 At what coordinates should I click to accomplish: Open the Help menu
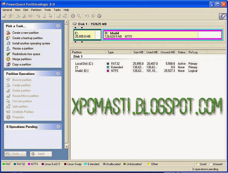[x=66, y=10]
